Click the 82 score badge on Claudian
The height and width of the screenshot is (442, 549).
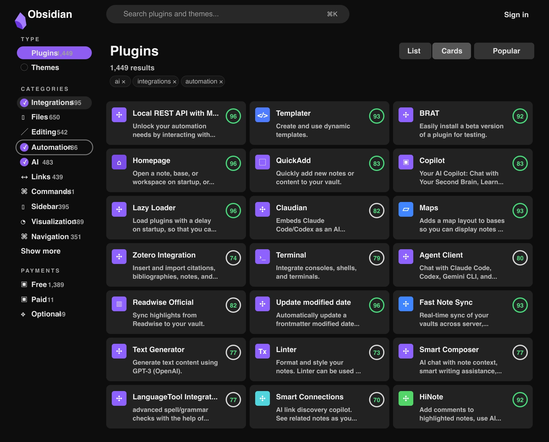click(x=377, y=211)
